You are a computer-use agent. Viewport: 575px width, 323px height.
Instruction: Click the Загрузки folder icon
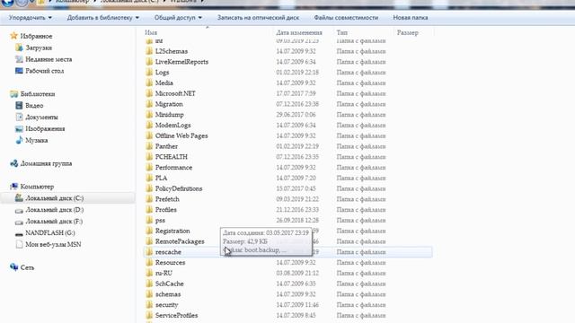(19, 48)
